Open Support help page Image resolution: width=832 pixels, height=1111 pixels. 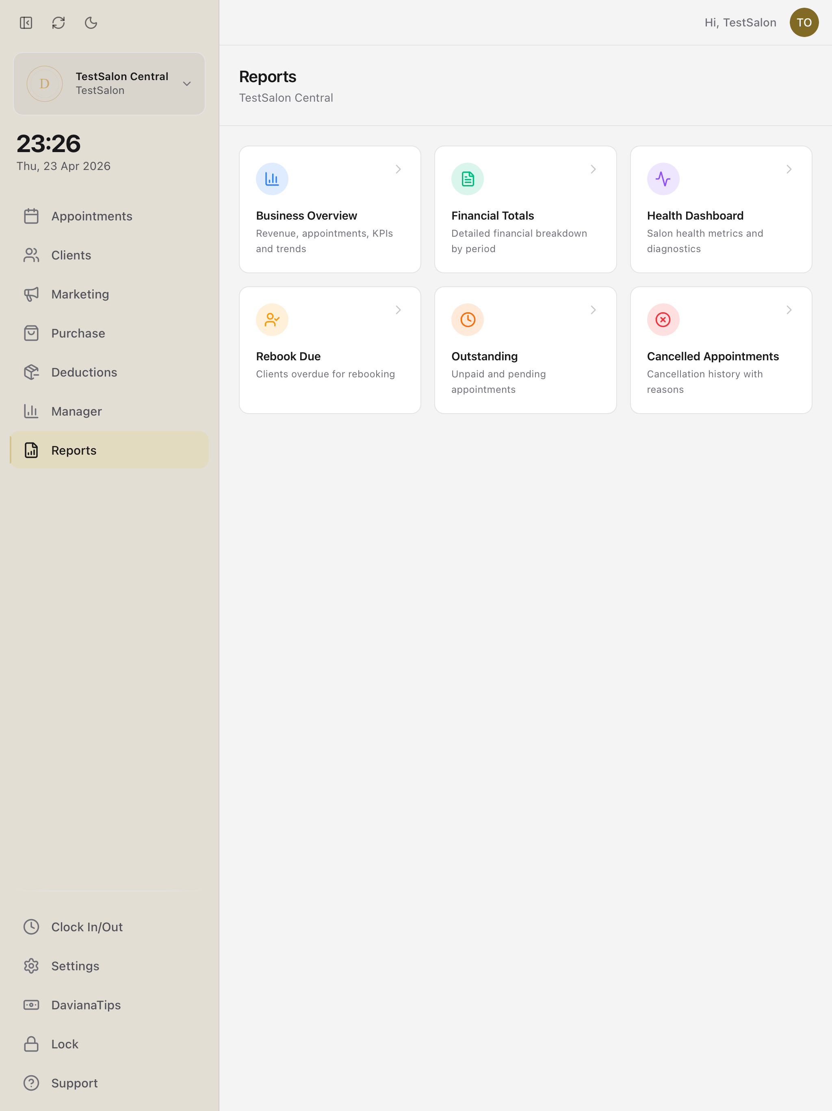tap(109, 1083)
